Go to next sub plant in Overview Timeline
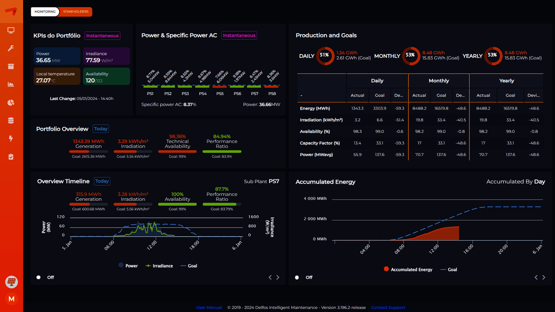Image resolution: width=555 pixels, height=312 pixels. 278,277
